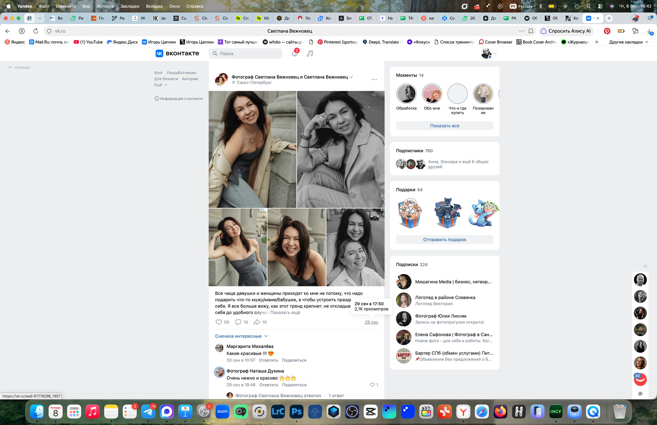
Task: Click the VK Поиск search field
Action: pos(246,53)
